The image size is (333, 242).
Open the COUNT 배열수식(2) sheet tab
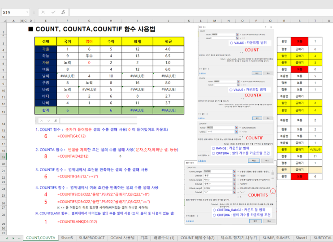click(198, 238)
